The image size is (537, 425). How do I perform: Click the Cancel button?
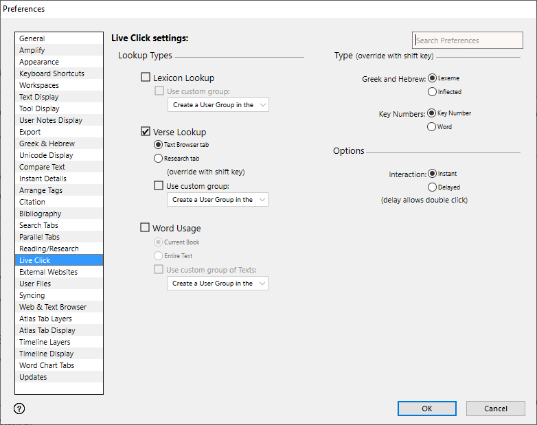pyautogui.click(x=495, y=409)
